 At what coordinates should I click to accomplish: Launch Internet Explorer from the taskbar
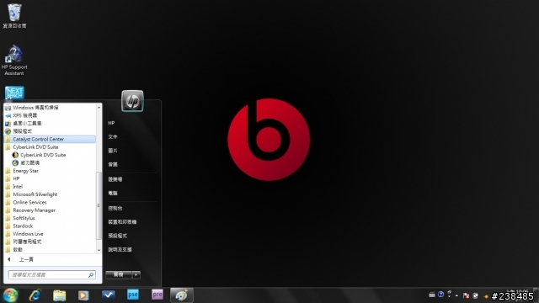[x=35, y=295]
